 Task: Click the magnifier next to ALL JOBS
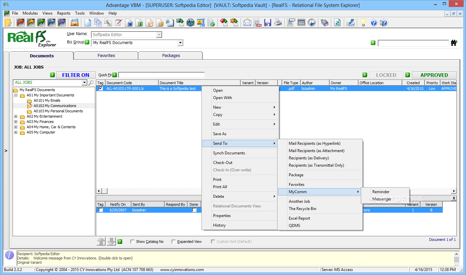pyautogui.click(x=91, y=82)
